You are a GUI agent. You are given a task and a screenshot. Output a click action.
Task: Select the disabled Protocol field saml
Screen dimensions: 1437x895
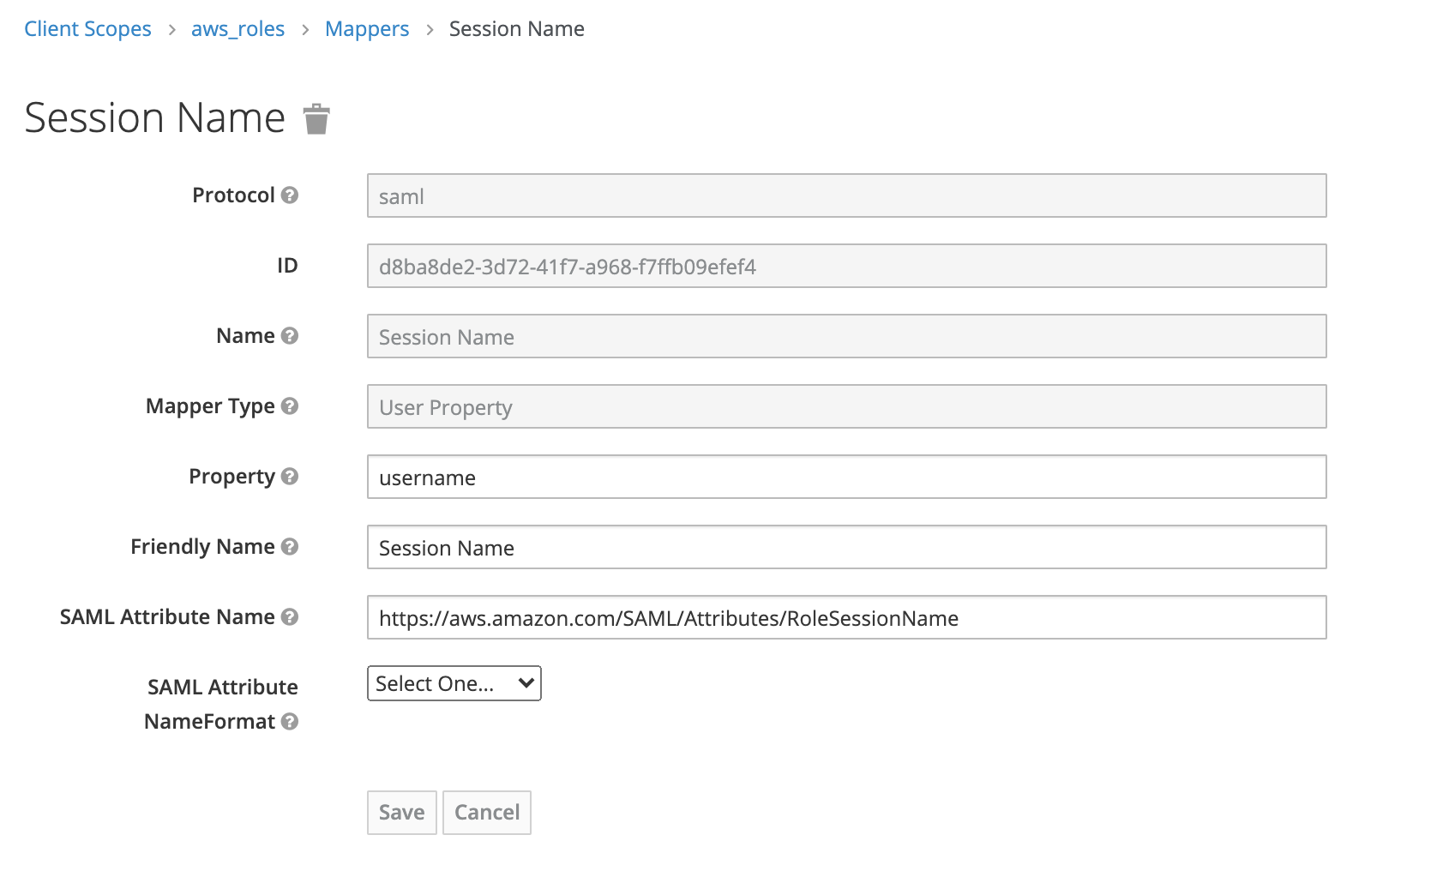click(847, 195)
